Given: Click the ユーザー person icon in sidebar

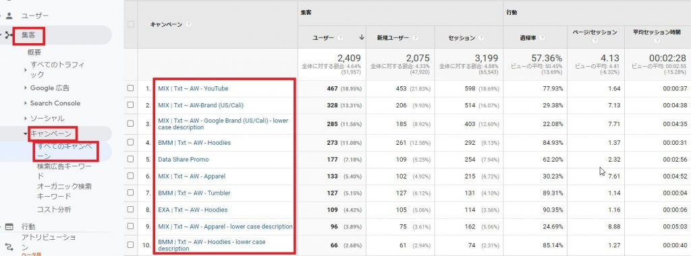Looking at the screenshot, I should click(9, 16).
